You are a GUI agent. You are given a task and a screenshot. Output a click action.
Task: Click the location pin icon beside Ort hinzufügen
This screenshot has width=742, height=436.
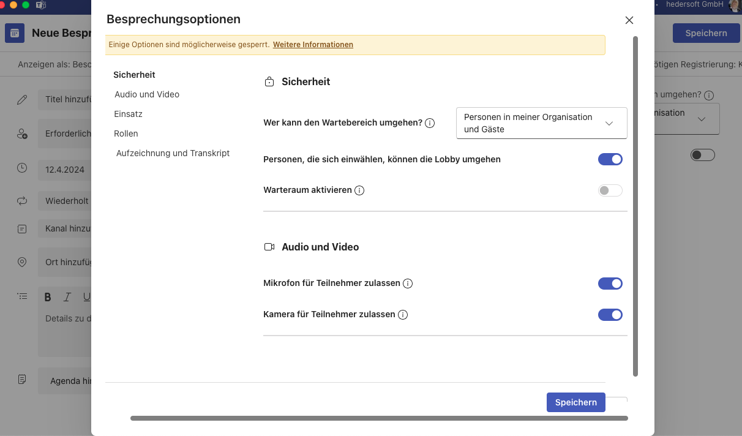[22, 262]
